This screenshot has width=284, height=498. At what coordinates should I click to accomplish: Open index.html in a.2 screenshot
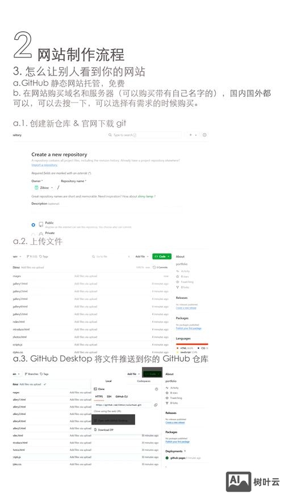point(19,322)
